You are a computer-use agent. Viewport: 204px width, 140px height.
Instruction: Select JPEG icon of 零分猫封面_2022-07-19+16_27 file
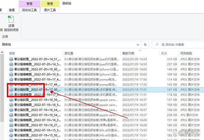11,125
